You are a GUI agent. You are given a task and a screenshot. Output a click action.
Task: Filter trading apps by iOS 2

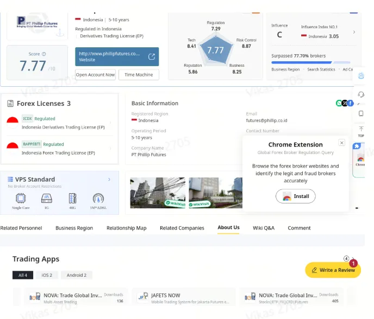point(47,275)
